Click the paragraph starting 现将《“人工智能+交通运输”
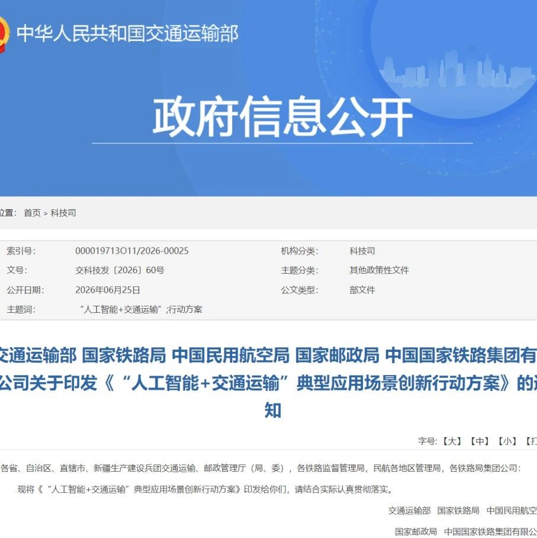537x538 pixels. tap(206, 489)
